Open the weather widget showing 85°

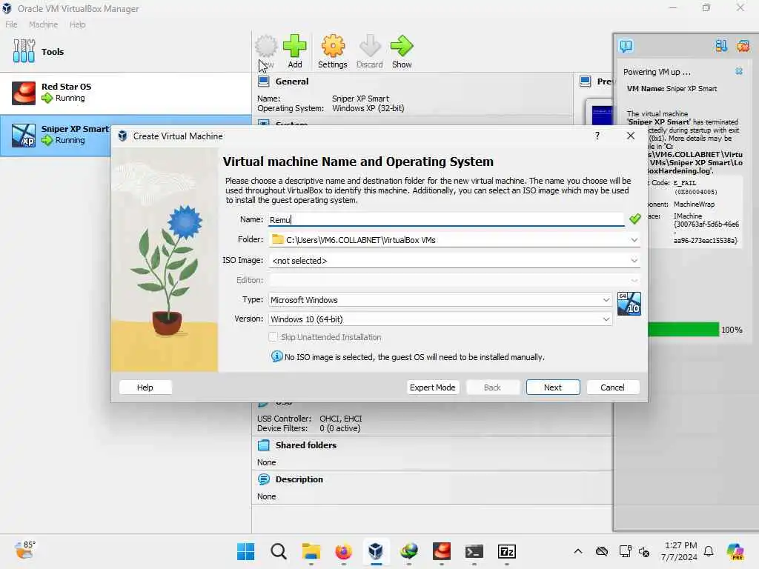click(x=25, y=550)
